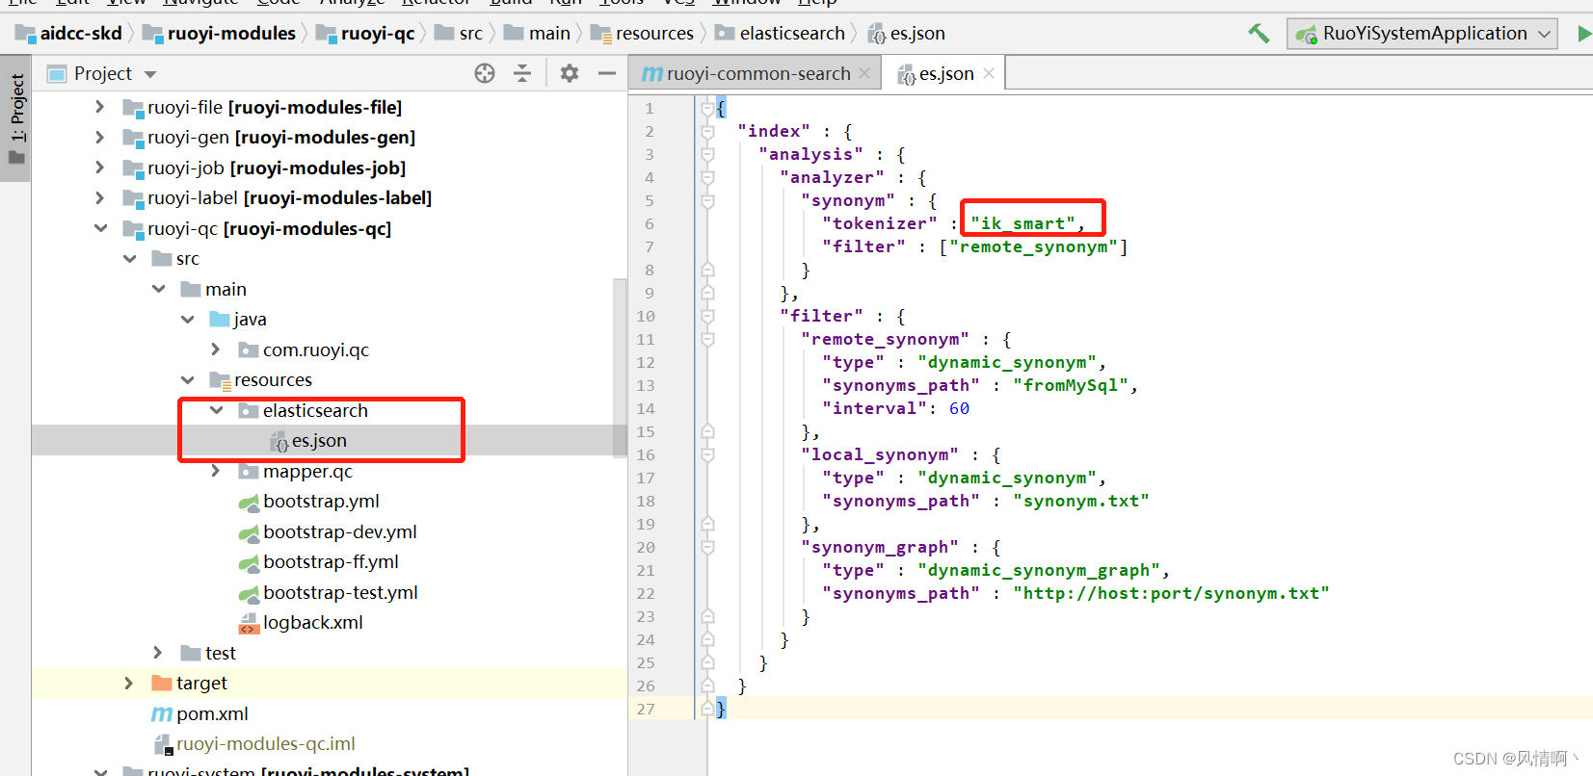Open the Build menu
Viewport: 1593px width, 776px height.
pos(511,3)
